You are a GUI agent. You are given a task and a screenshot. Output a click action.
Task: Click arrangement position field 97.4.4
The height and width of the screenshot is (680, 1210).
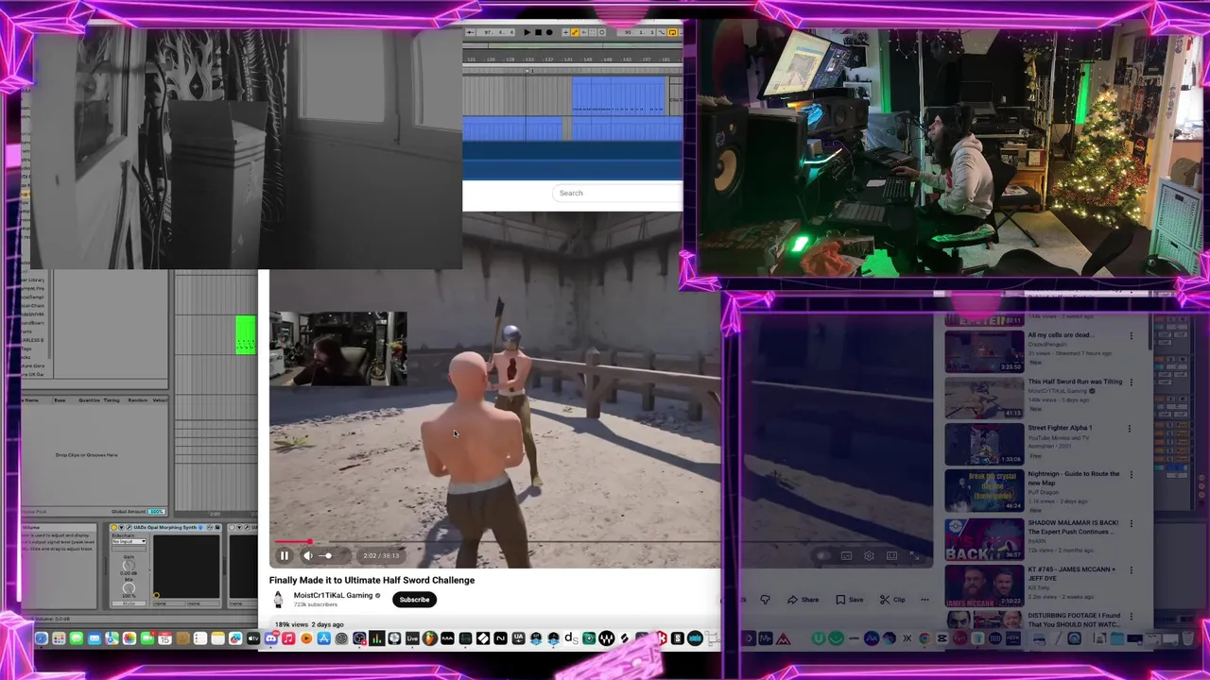(495, 32)
